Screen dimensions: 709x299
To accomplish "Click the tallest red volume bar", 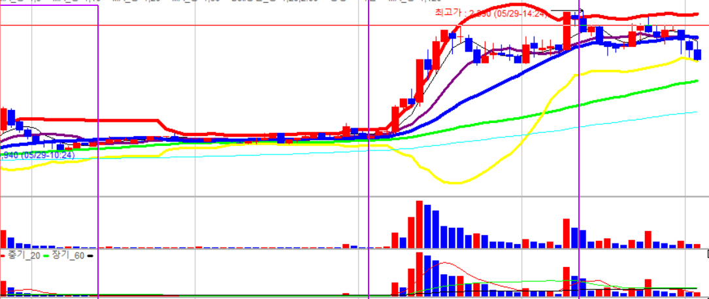I will tap(419, 224).
